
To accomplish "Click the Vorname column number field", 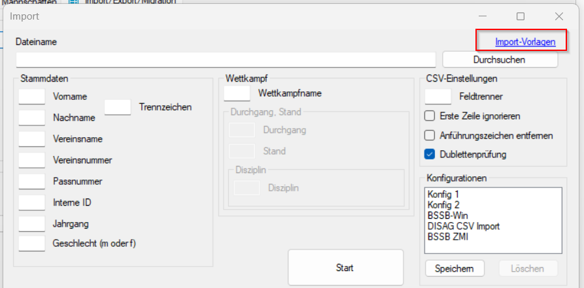I will [x=31, y=97].
